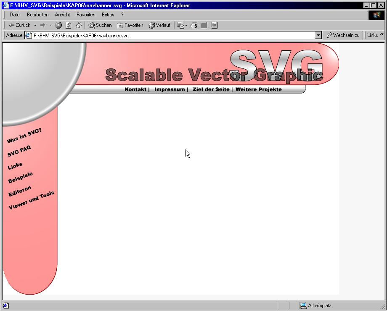387x311 pixels.
Task: Open the Bearbeiten menu
Action: point(38,15)
